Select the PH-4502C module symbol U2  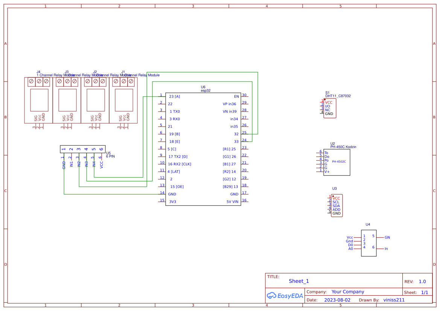(336, 162)
